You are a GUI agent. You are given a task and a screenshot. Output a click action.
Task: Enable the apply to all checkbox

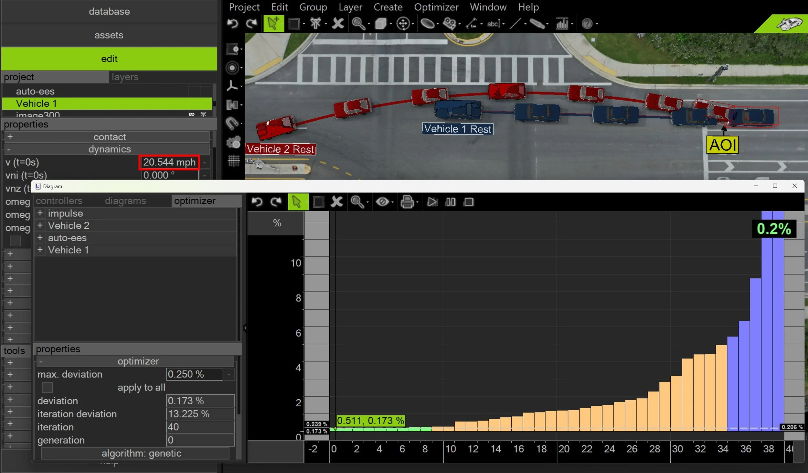(x=47, y=387)
